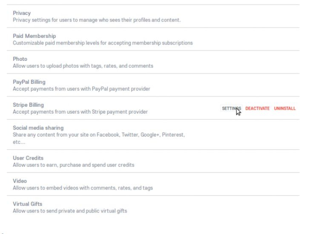Click the Photo plugin name
The image size is (312, 234).
pyautogui.click(x=20, y=59)
